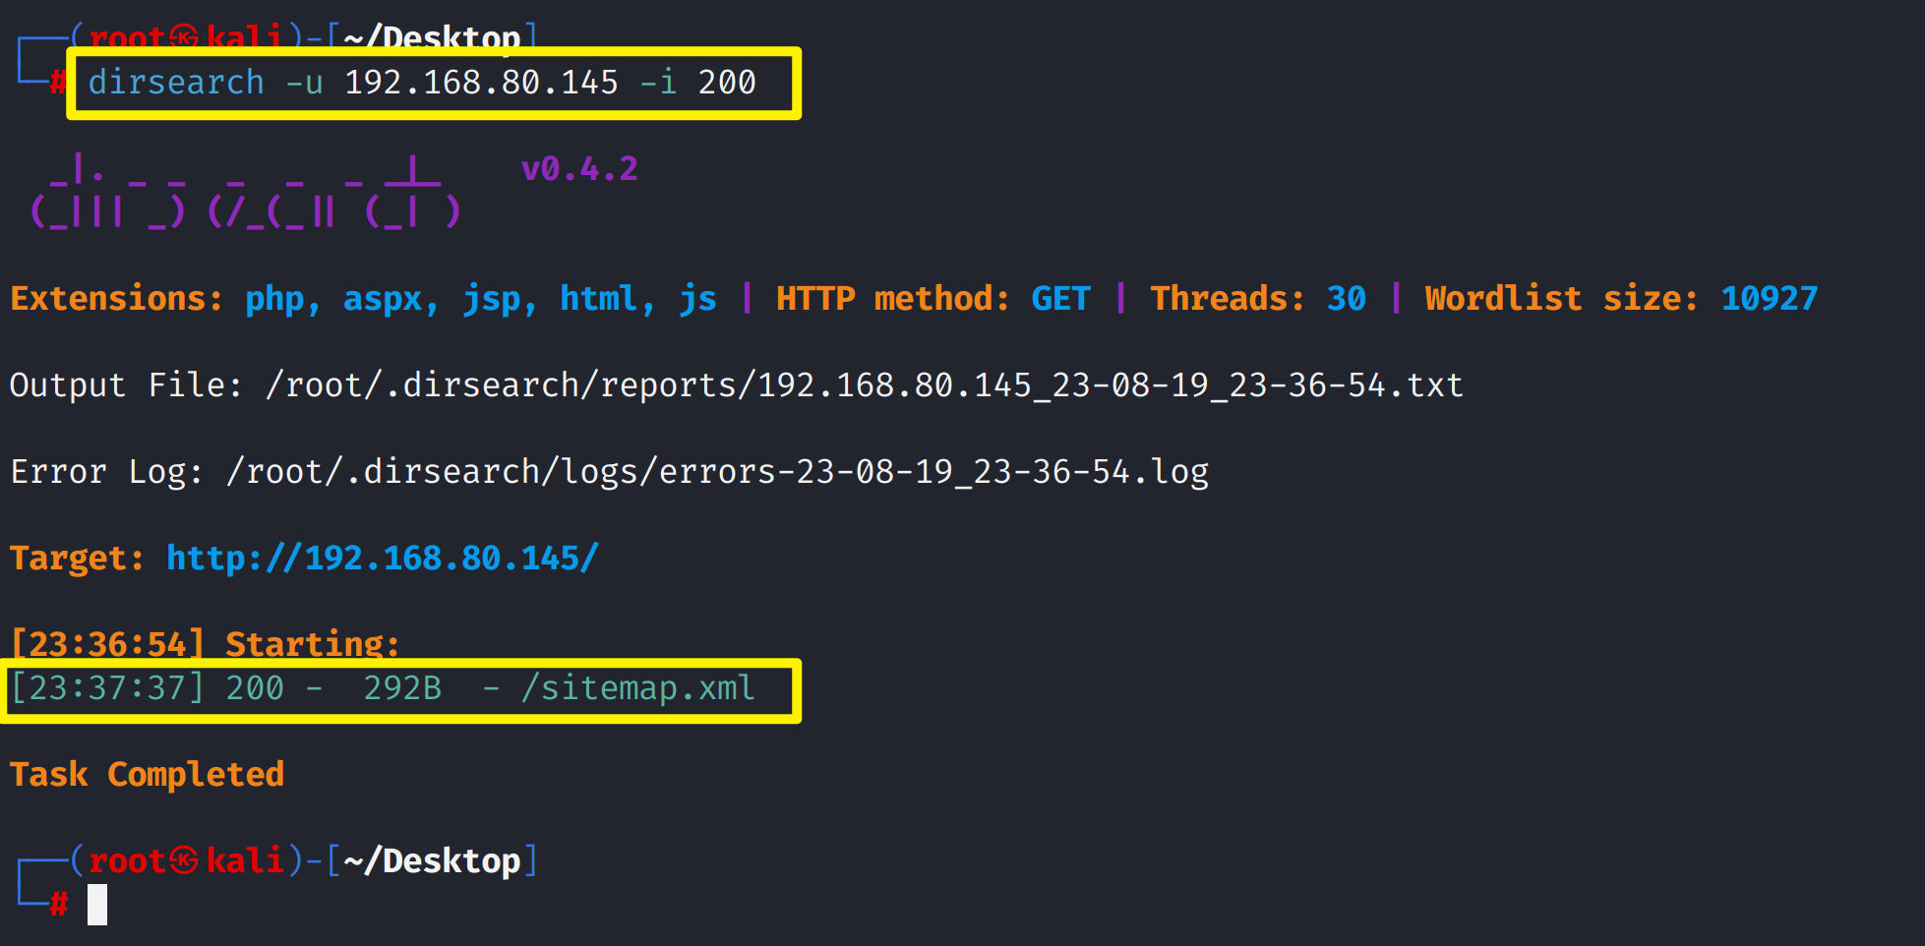Click the v0.4.2 version label
Image resolution: width=1925 pixels, height=946 pixels.
[579, 169]
